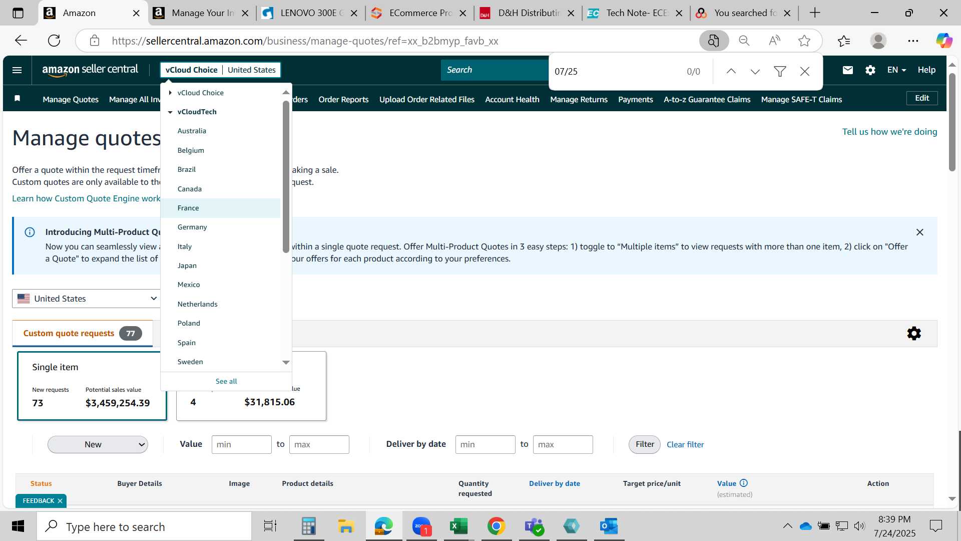Open the browser Favorites list
Screen dimensions: 961x541
[x=844, y=41]
